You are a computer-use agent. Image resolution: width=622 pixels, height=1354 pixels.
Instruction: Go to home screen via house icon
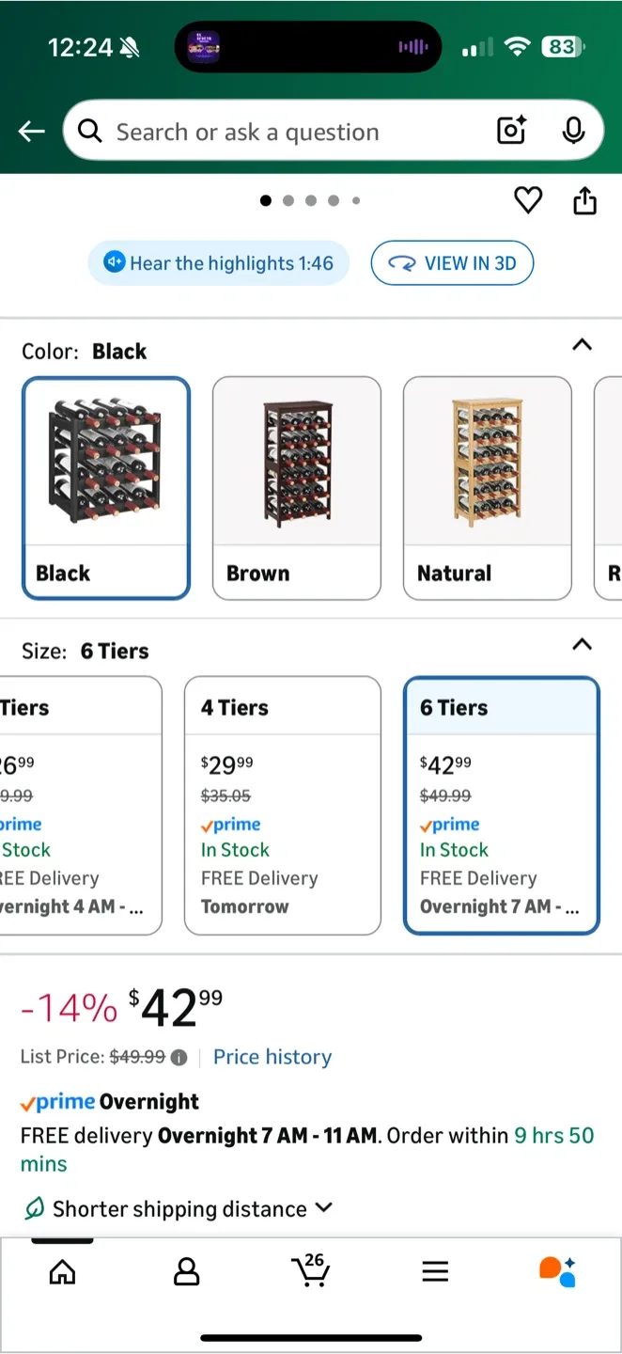pos(62,1271)
